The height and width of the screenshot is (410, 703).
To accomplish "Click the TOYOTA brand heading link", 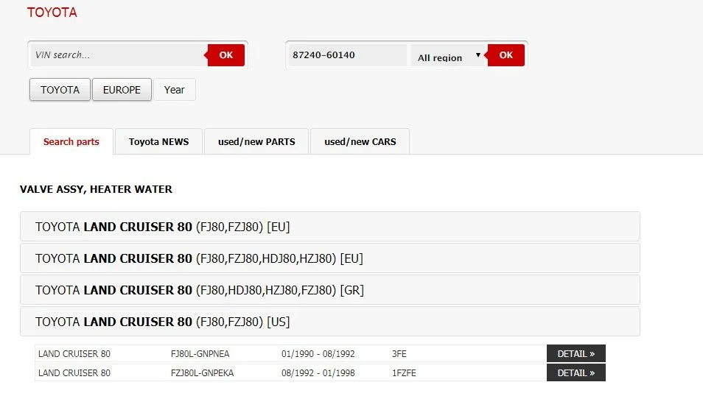I will click(x=52, y=13).
